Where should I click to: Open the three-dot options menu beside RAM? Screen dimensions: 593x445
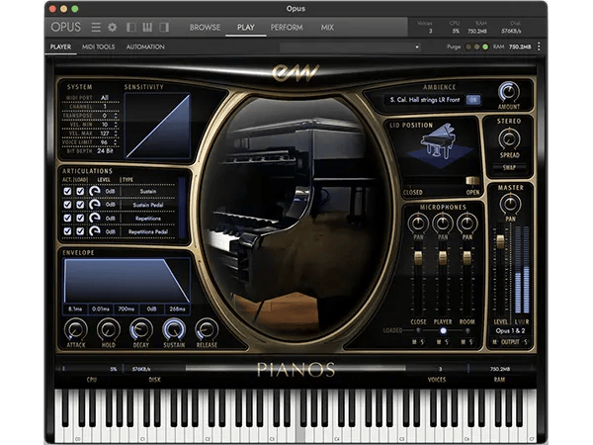tap(539, 46)
